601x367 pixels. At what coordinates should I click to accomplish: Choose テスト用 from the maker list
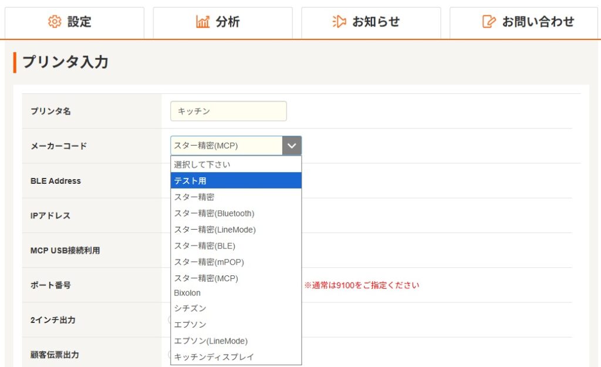pyautogui.click(x=236, y=181)
